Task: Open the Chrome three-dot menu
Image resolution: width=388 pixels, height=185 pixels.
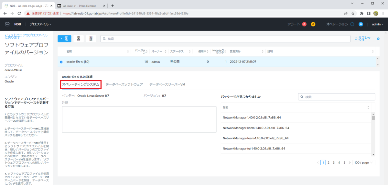Action: 383,14
